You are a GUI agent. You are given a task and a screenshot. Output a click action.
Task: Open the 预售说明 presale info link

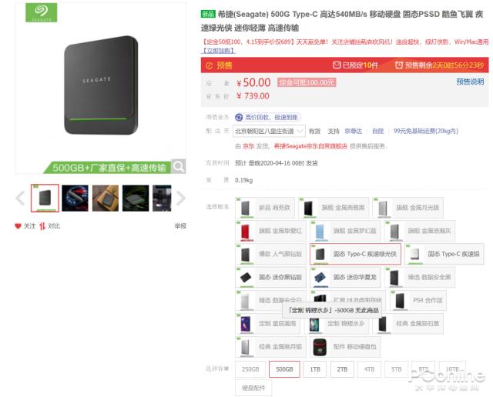470,82
